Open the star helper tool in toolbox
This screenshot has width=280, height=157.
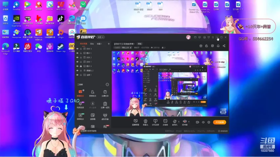[80, 117]
